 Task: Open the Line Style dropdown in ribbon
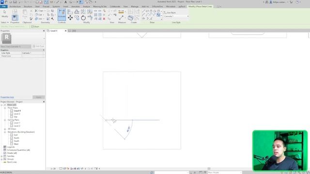pyautogui.click(x=176, y=16)
